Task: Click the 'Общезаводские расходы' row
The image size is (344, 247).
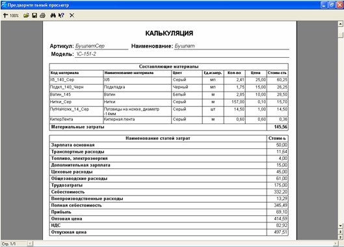Action: [168, 179]
